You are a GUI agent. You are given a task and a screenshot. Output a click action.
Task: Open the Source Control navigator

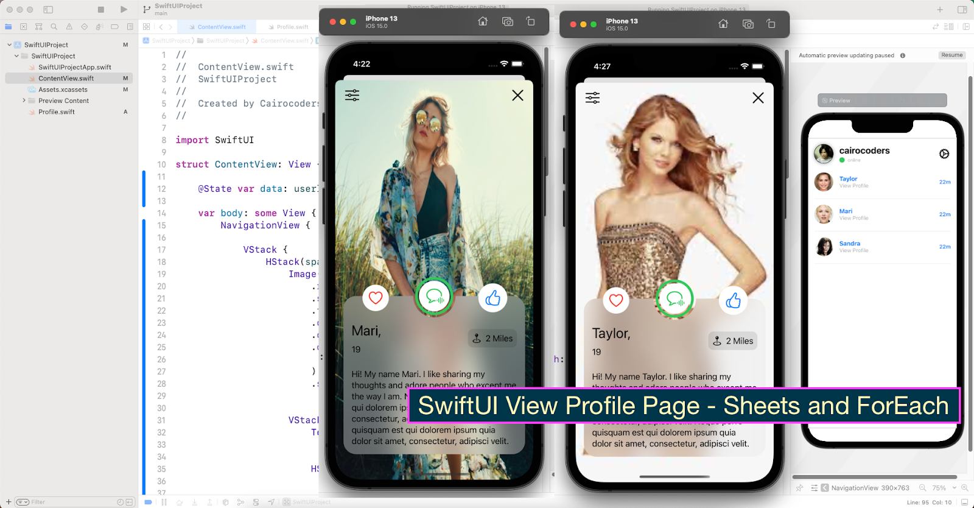click(24, 27)
